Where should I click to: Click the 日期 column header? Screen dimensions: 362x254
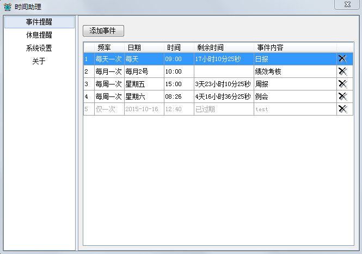144,47
